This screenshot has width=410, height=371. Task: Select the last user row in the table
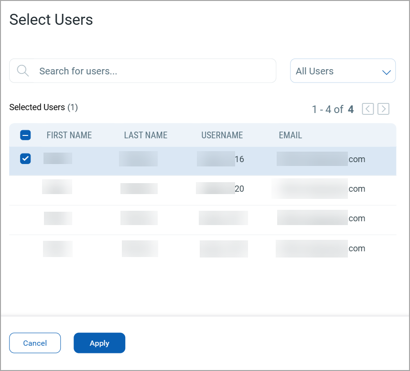point(203,248)
